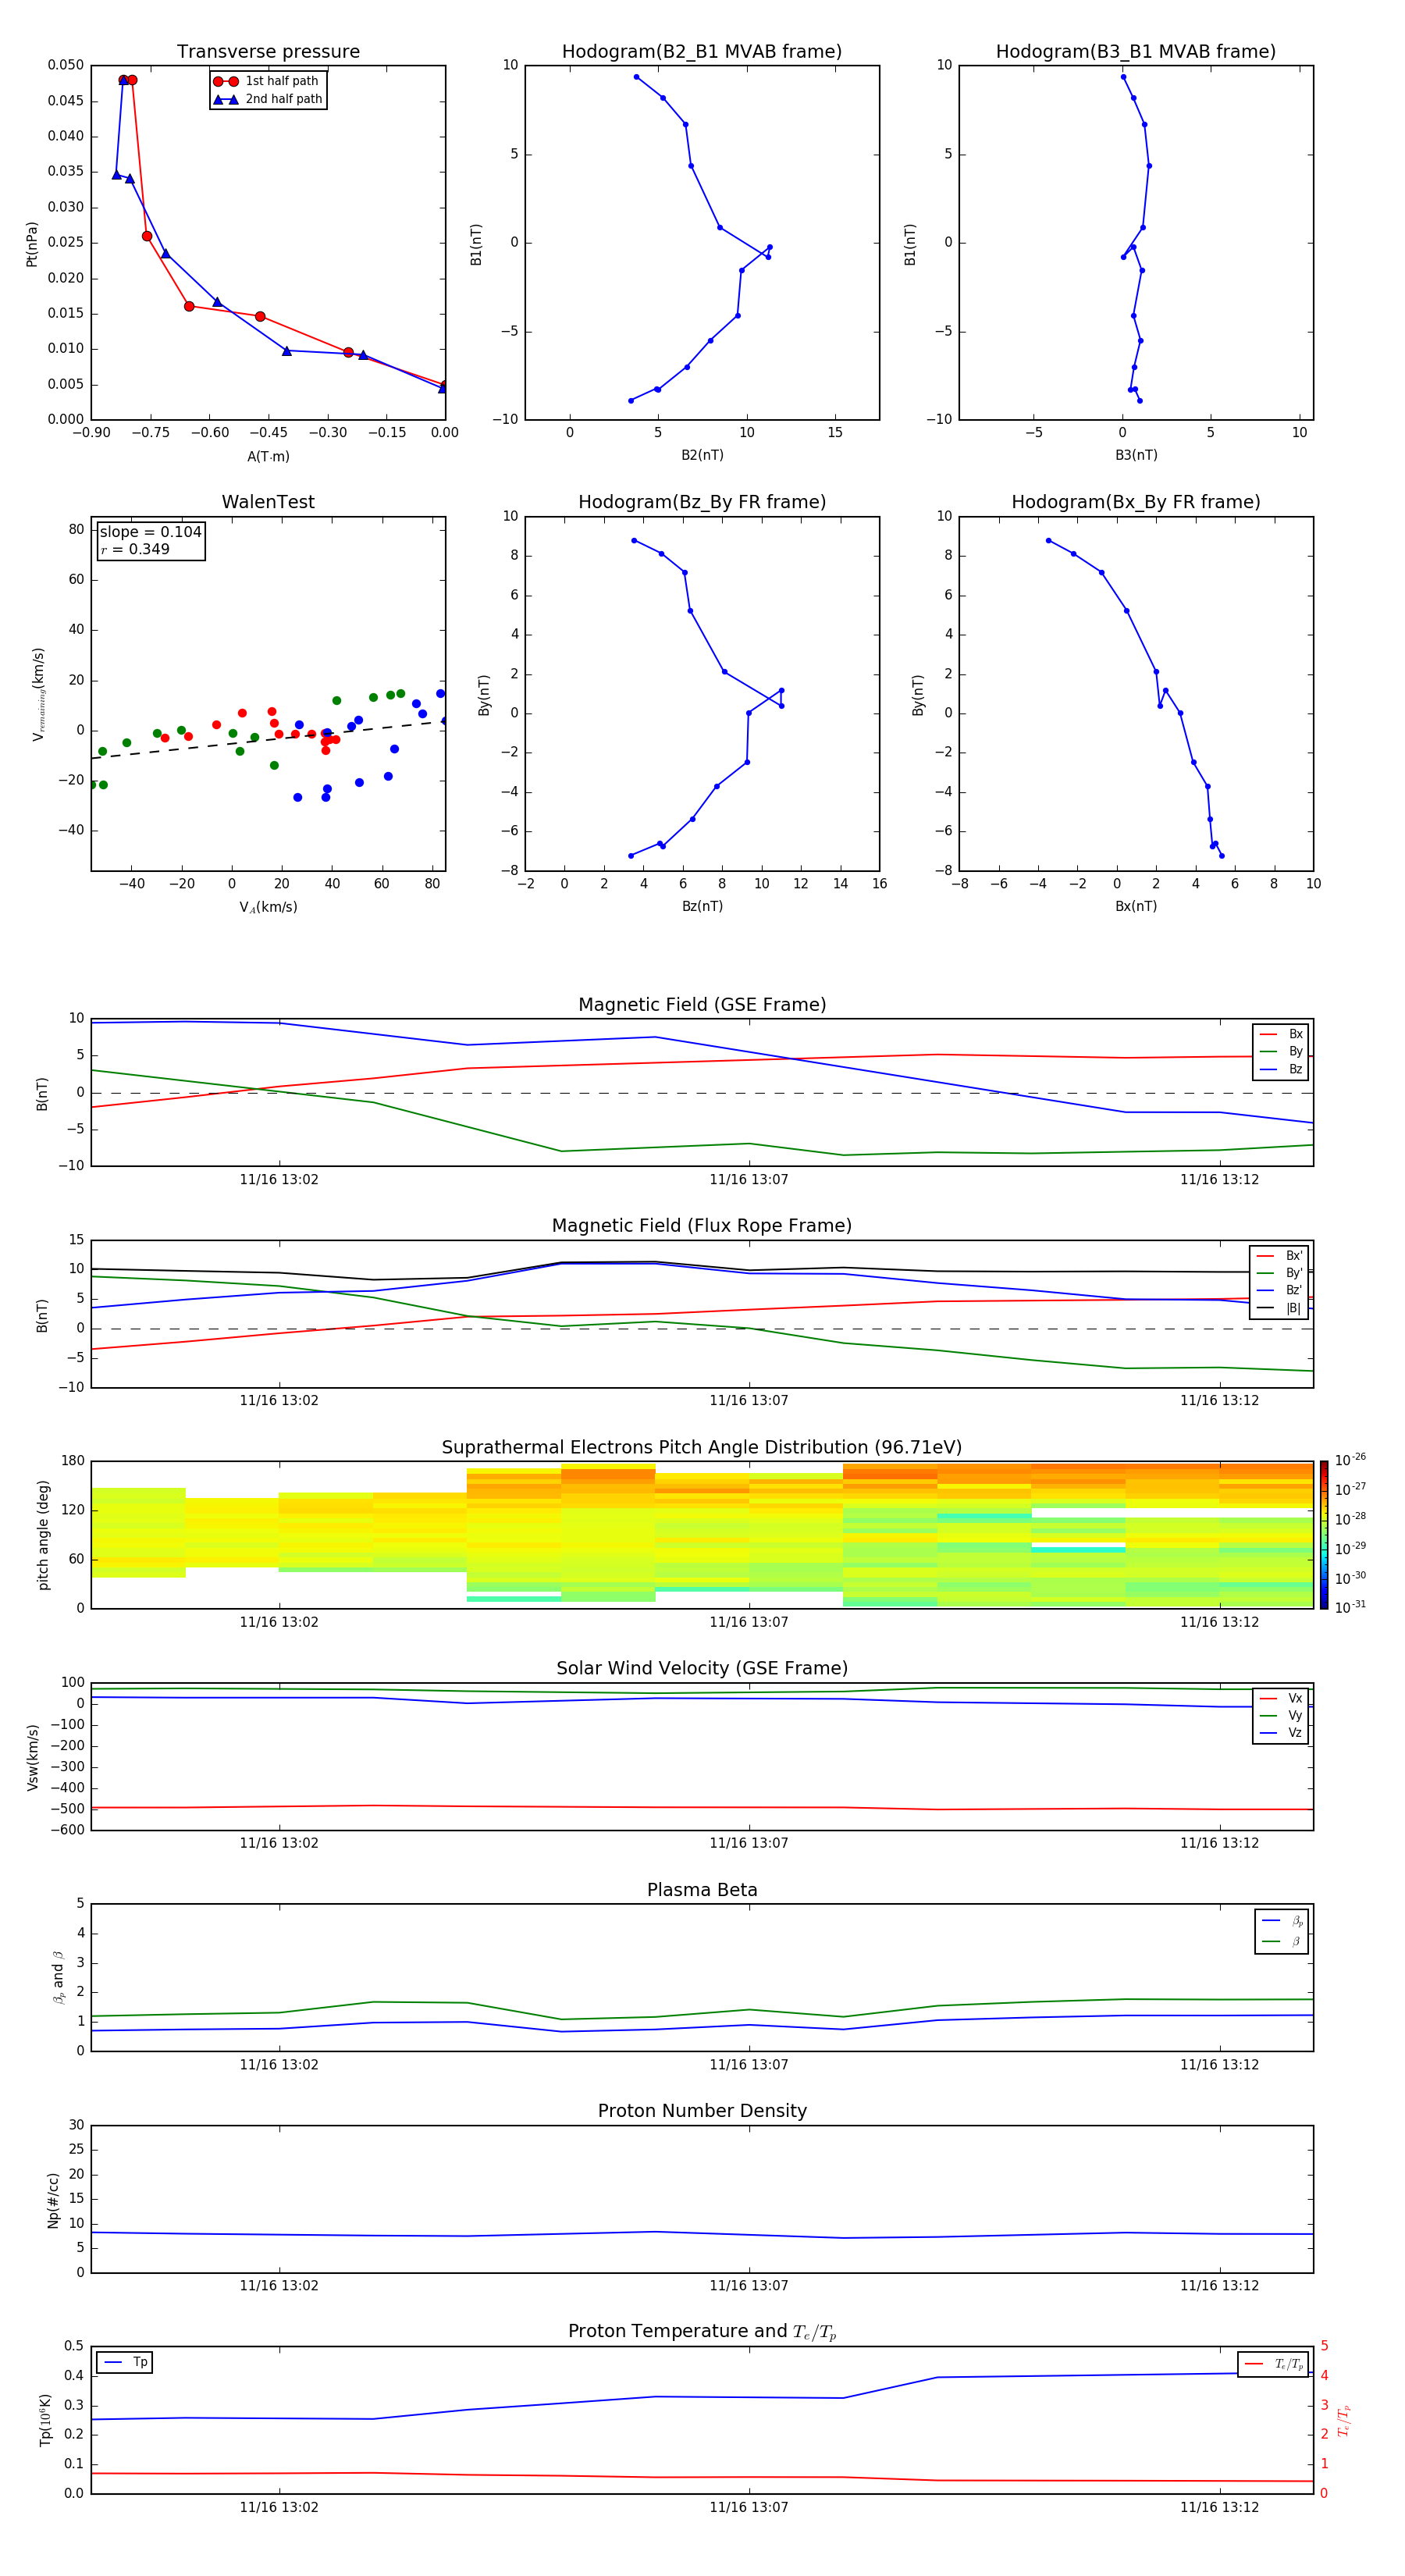
Task: Click the 'Hodogram(Bx_By FR frame)' title
Action: coord(1136,502)
